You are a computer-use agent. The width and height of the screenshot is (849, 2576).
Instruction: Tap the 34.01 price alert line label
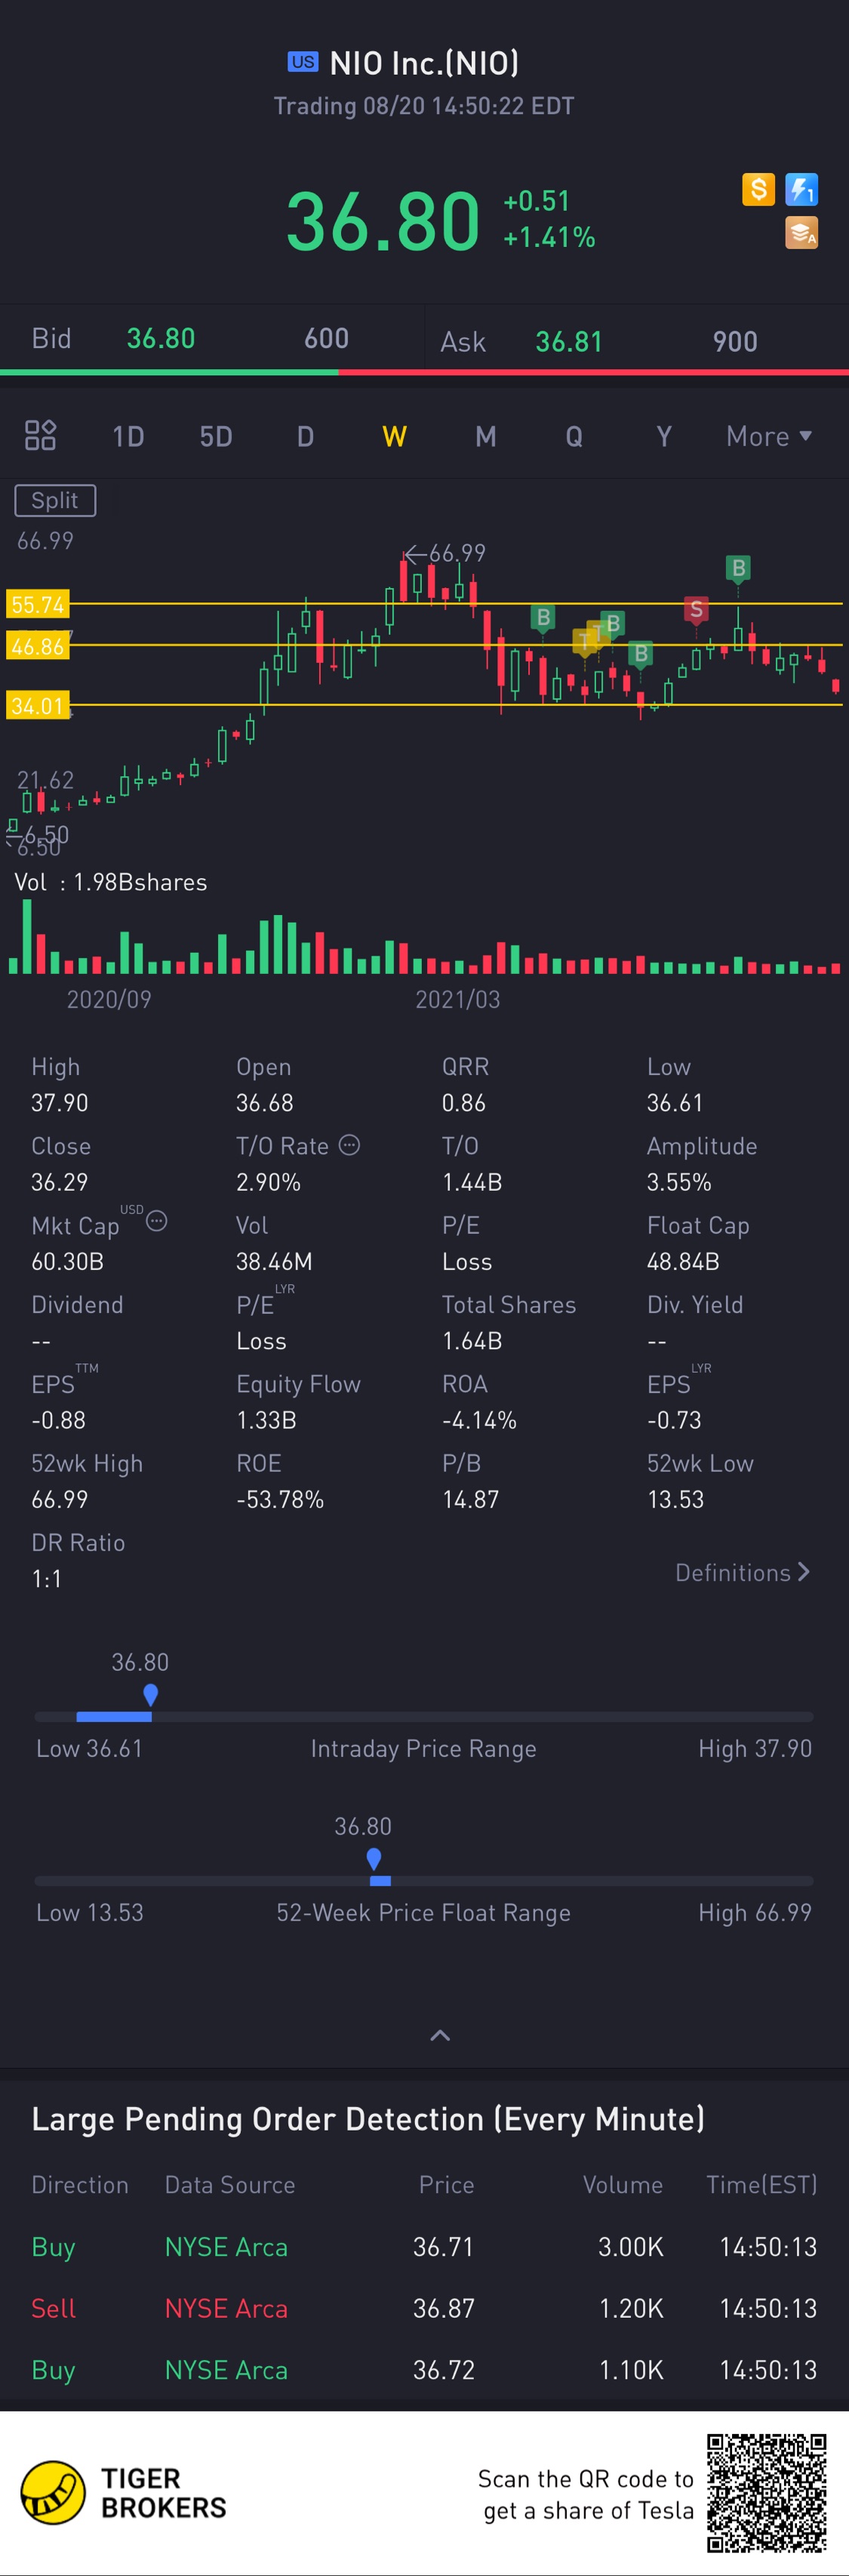38,706
